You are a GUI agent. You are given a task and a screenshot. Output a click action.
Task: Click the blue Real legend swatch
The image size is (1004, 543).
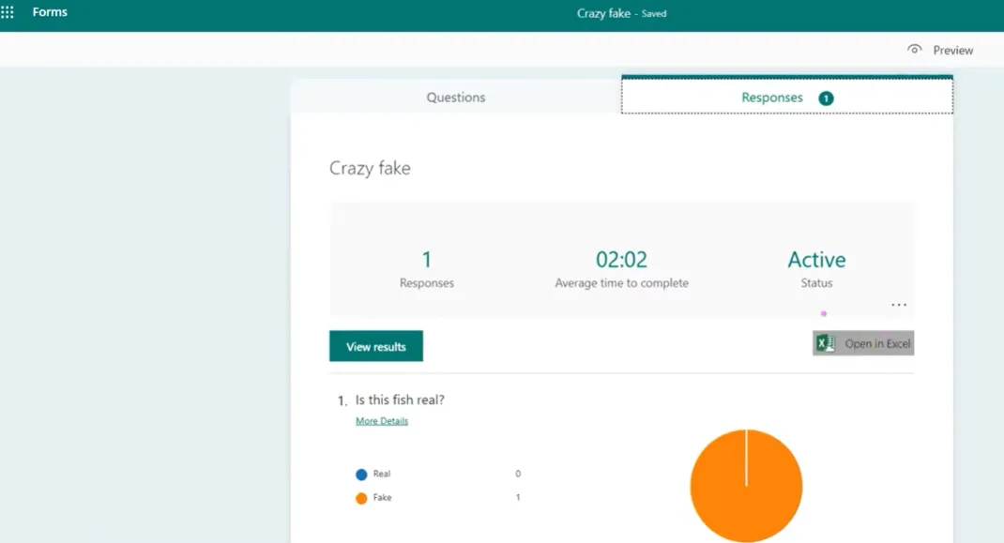tap(361, 475)
